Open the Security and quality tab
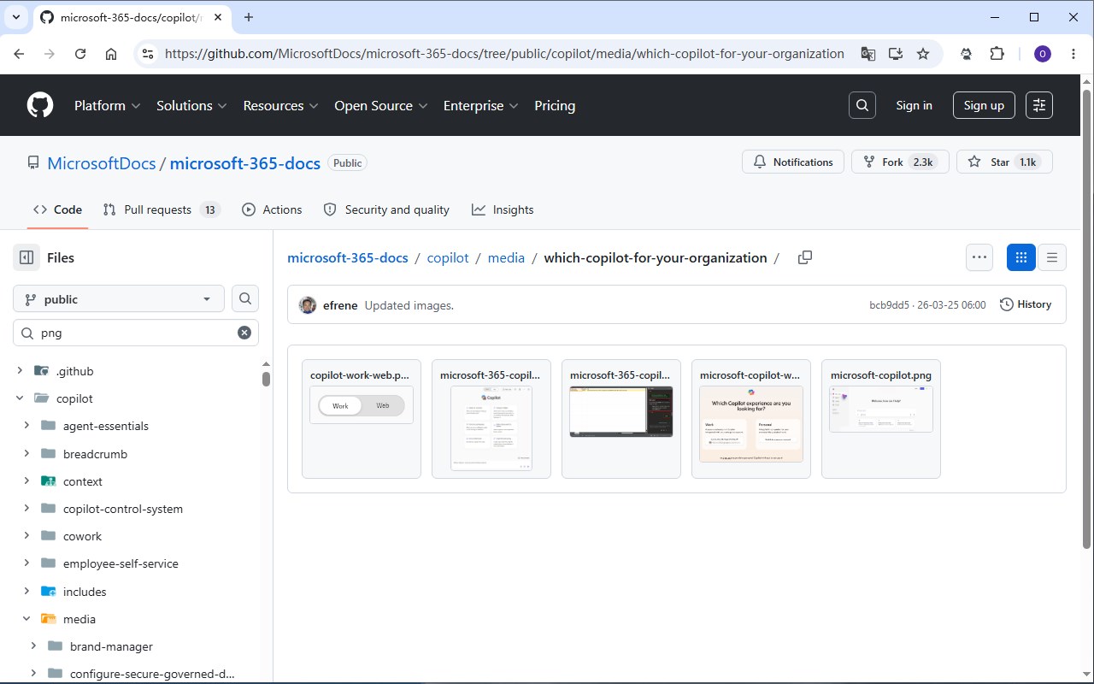The image size is (1094, 684). 386,209
